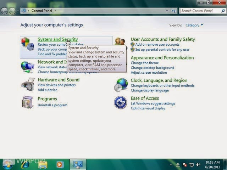227x170 pixels.
Task: Click Back up your computer link
Action: tap(52, 49)
